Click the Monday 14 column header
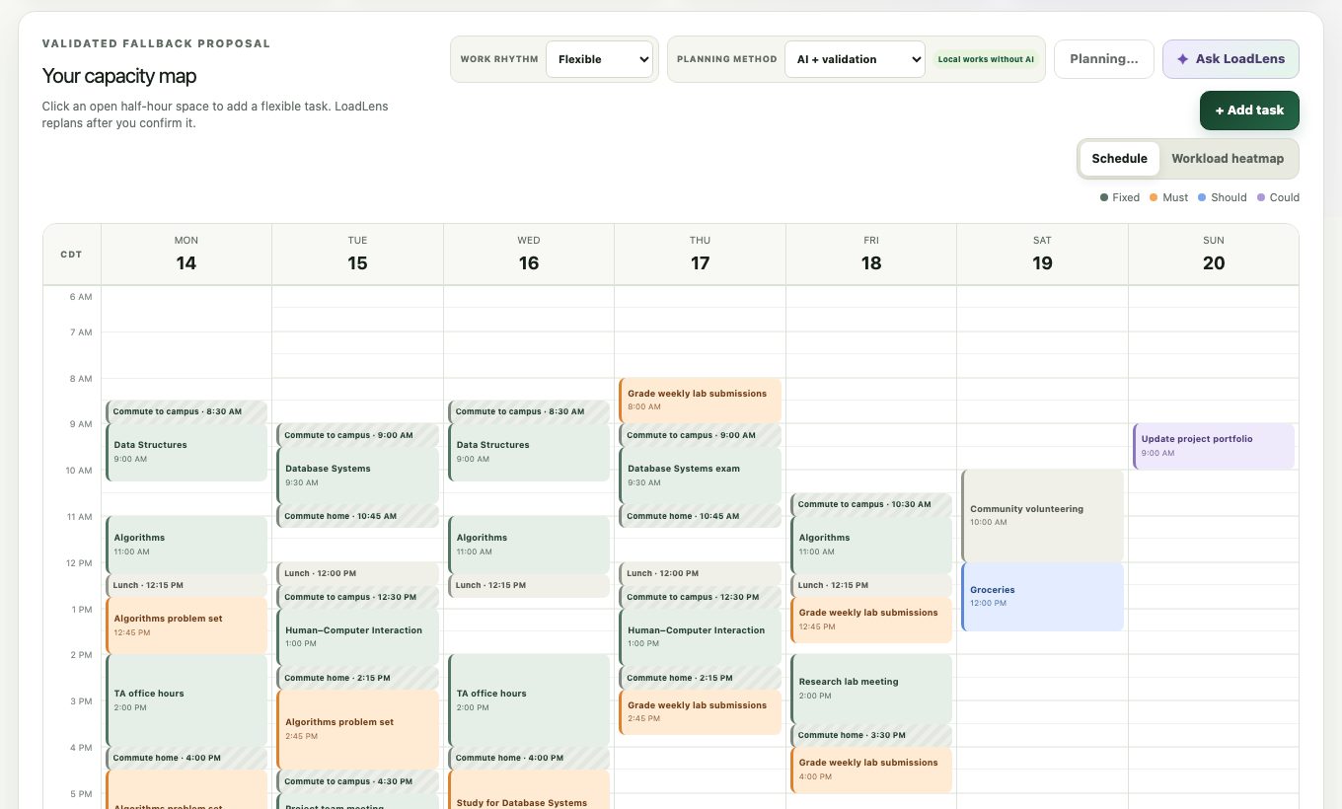 (186, 255)
